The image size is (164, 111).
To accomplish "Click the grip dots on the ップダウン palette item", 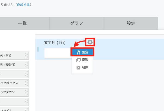I will (26, 92).
